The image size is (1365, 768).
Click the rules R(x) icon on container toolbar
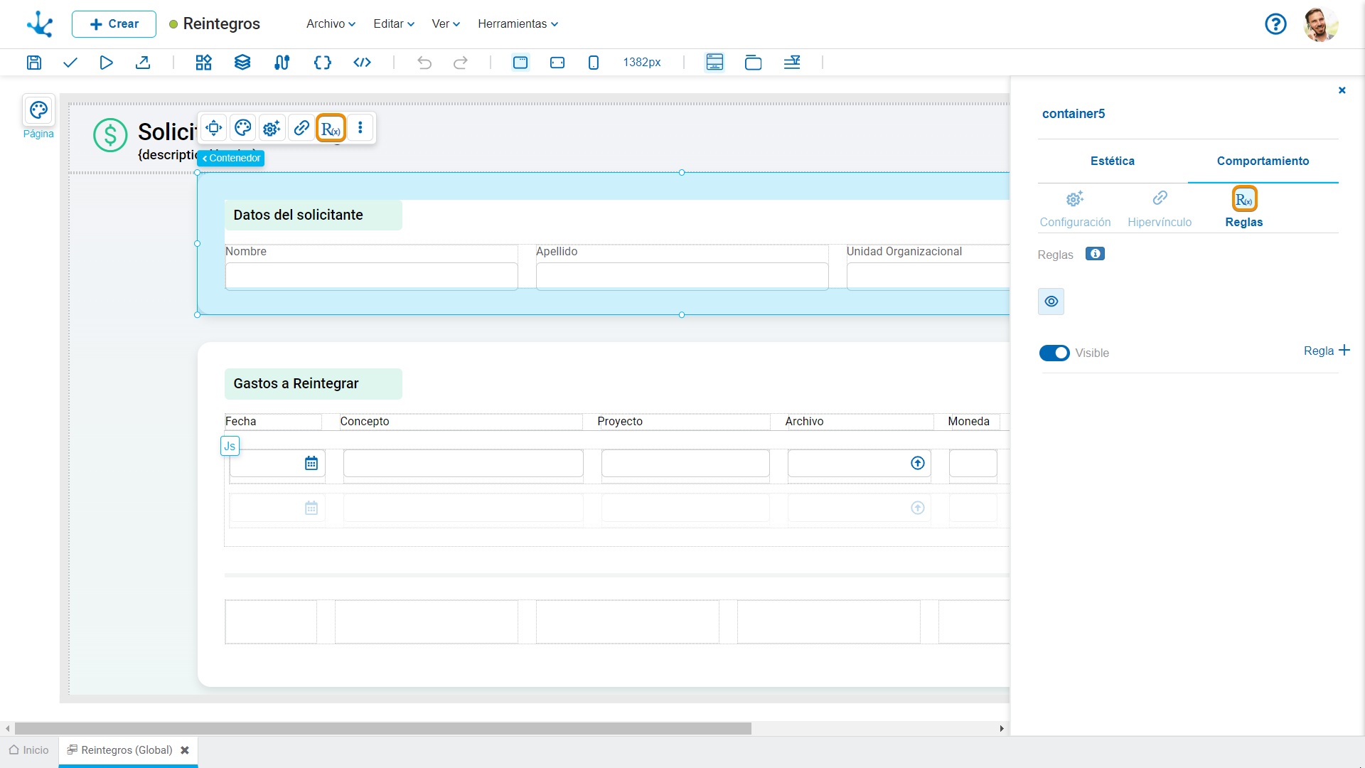coord(331,128)
